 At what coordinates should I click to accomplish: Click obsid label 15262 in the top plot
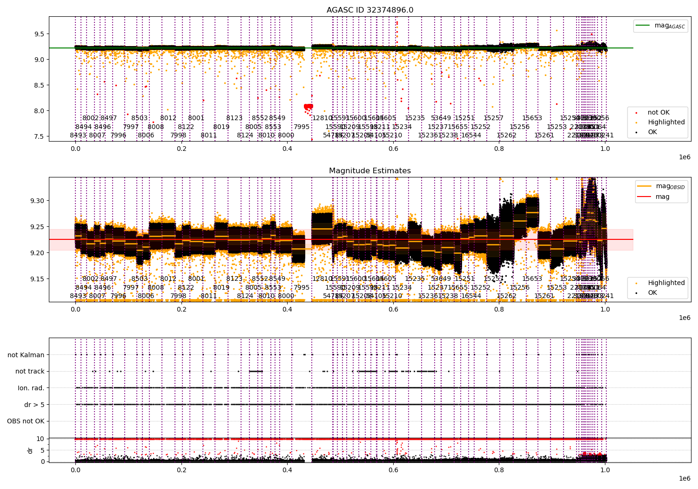coord(507,136)
